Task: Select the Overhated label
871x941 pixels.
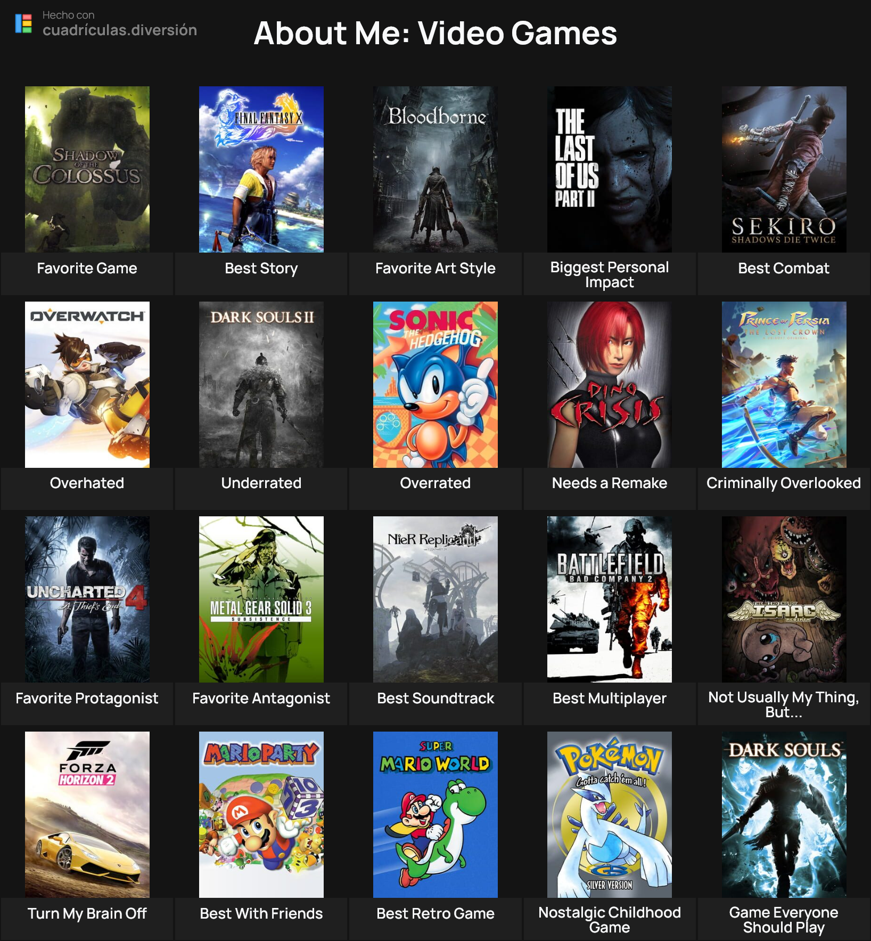Action: (87, 483)
